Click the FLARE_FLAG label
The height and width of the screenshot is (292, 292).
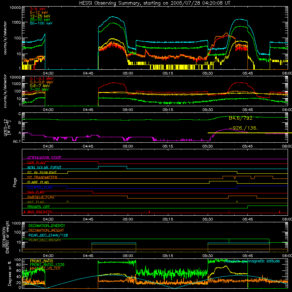click(x=38, y=182)
